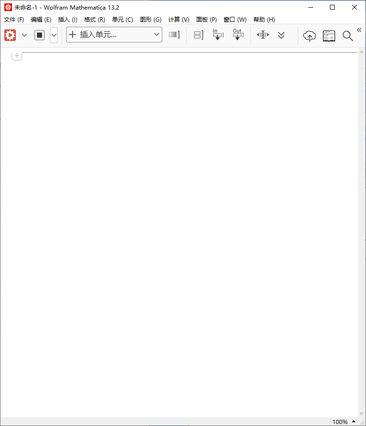The image size is (366, 426).
Task: Click the double chevron down icon
Action: pyautogui.click(x=281, y=35)
